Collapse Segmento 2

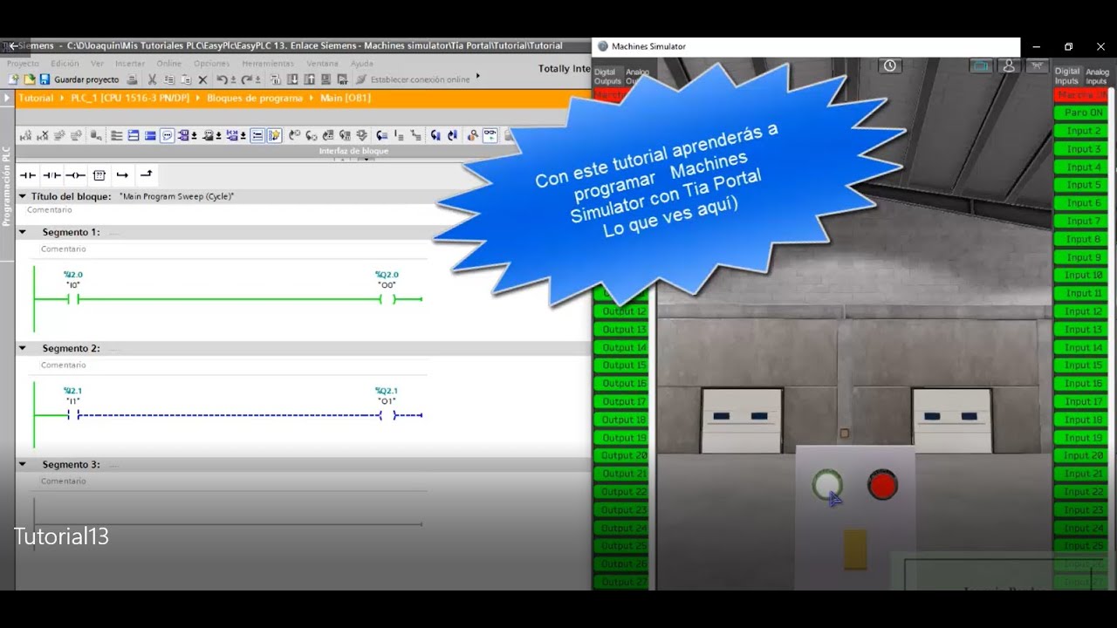[x=23, y=348]
